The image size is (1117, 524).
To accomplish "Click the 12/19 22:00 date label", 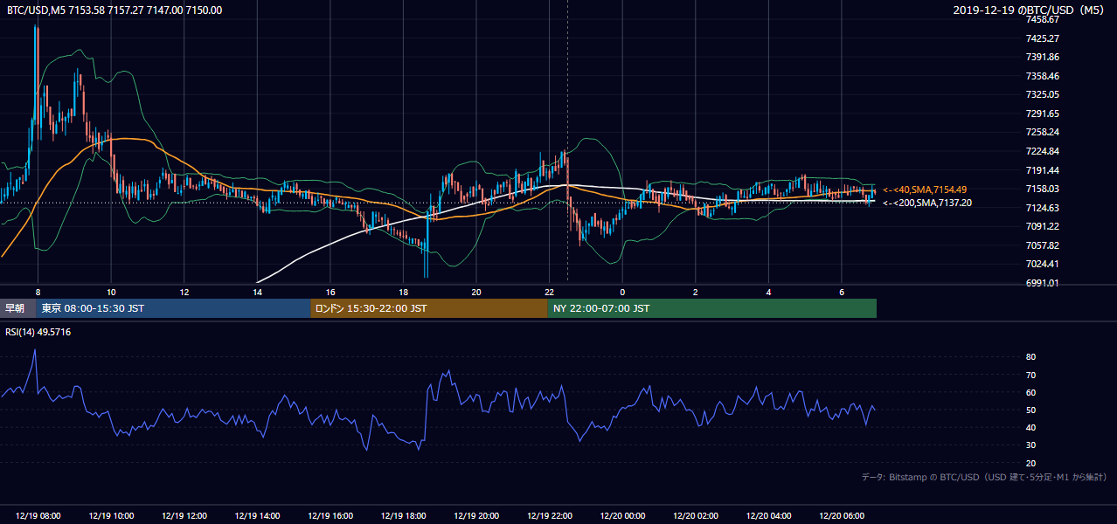I will pos(549,516).
